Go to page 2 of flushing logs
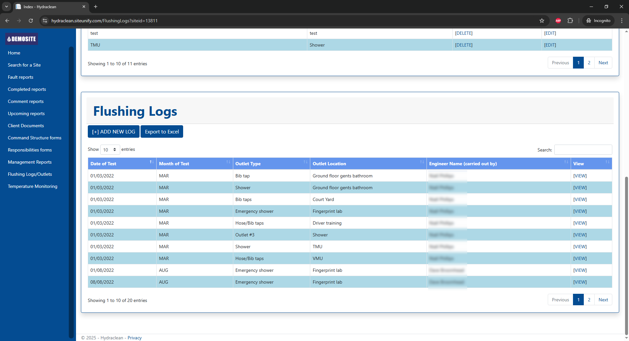Screen dimensions: 629x341 tap(589, 300)
